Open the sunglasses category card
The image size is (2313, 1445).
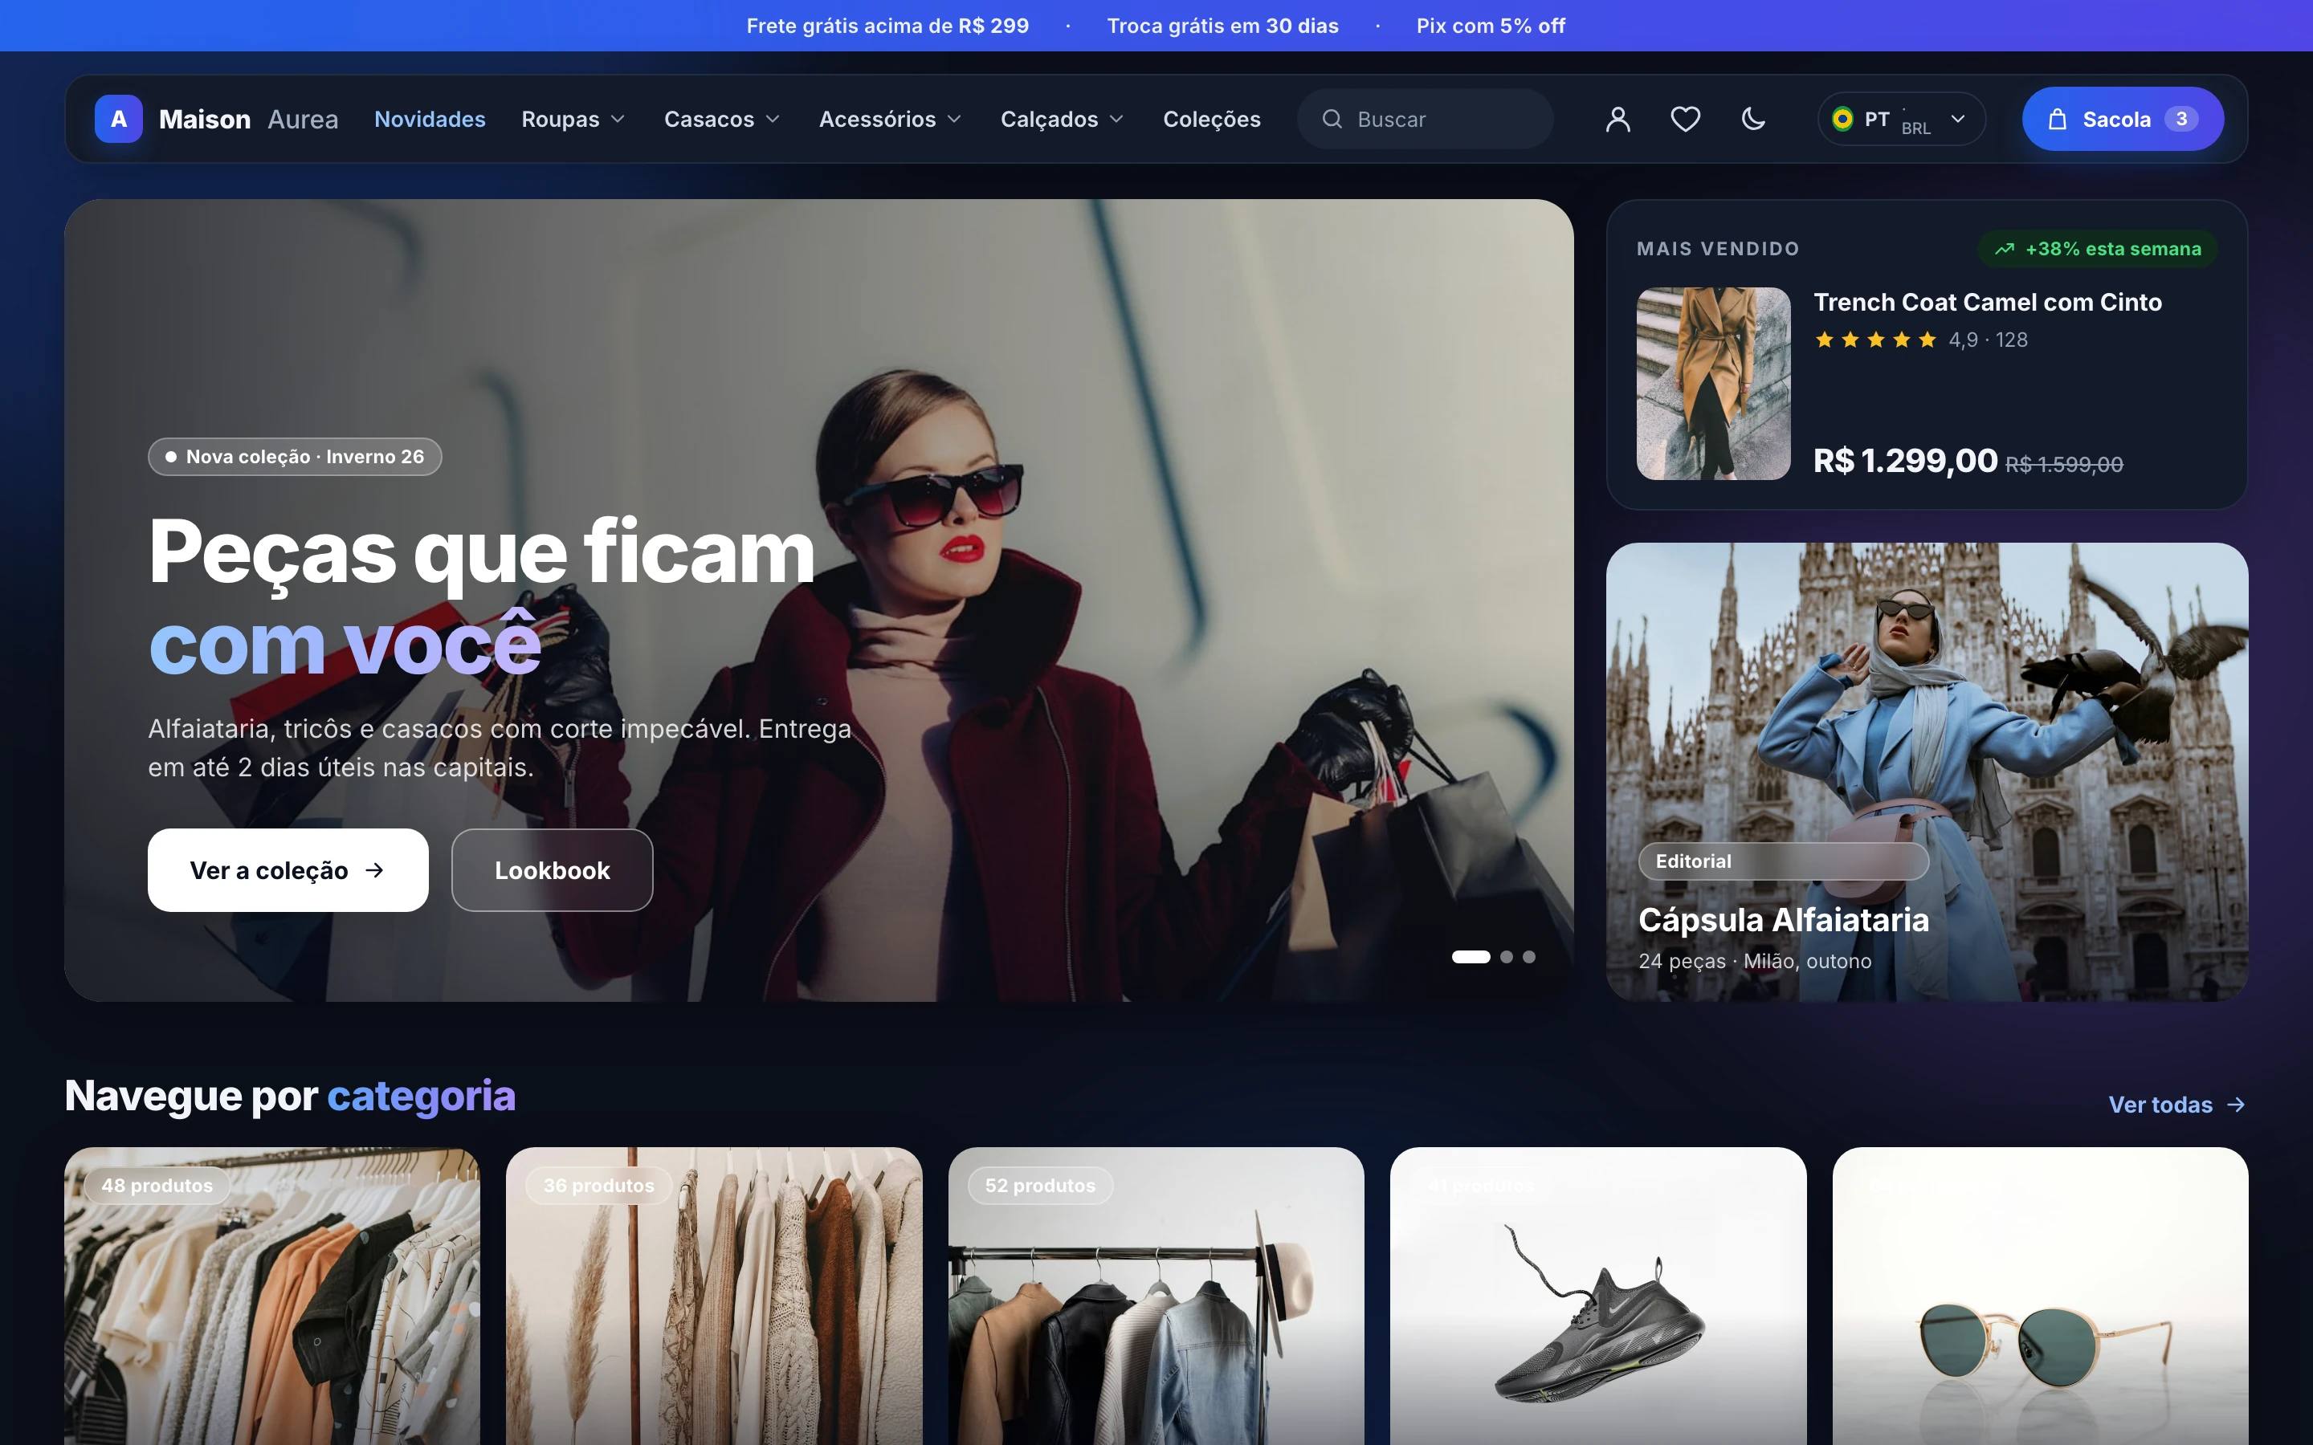[x=2040, y=1296]
